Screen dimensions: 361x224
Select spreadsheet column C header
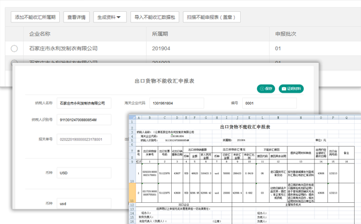[164, 118]
